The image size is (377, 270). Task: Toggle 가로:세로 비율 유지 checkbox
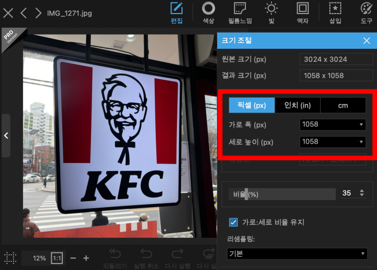click(x=233, y=222)
